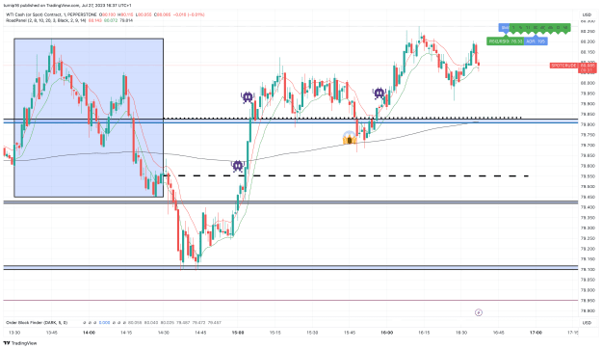Click the green RSI label in the panel
The image size is (602, 349).
tap(506, 41)
